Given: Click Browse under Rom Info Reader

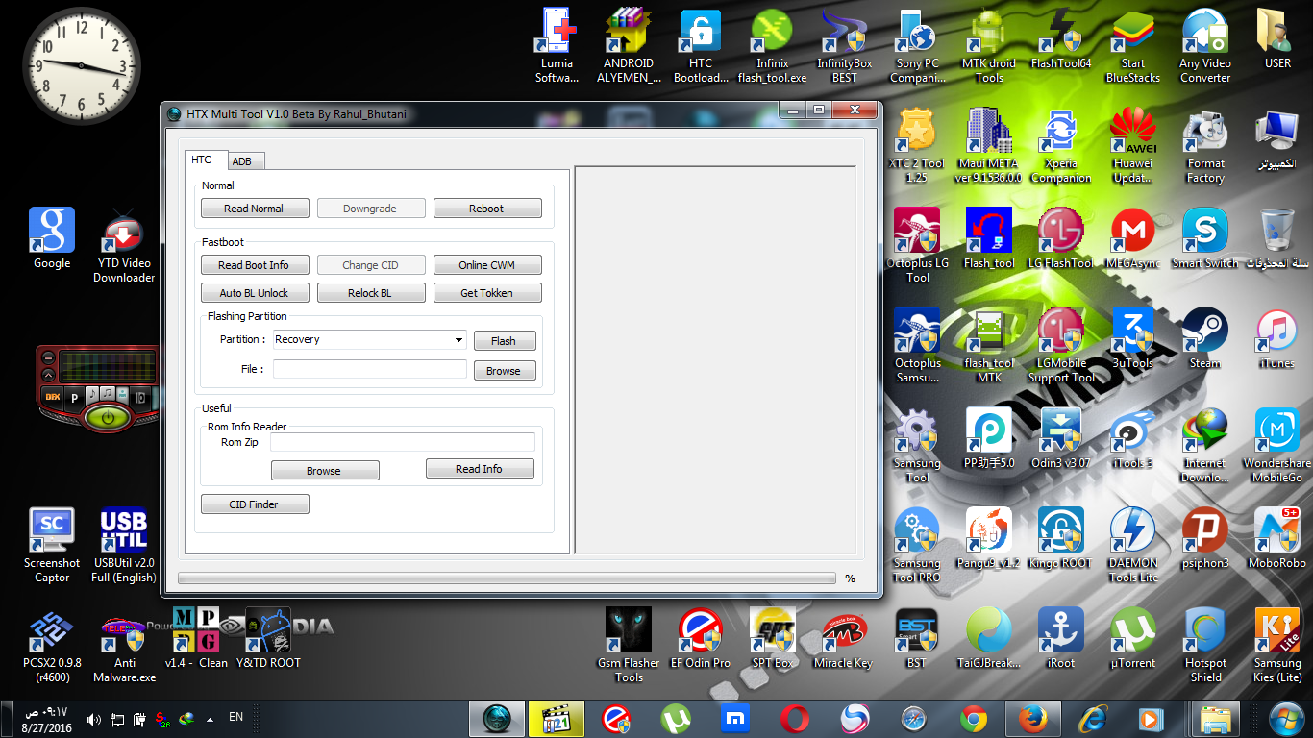Looking at the screenshot, I should pos(325,471).
